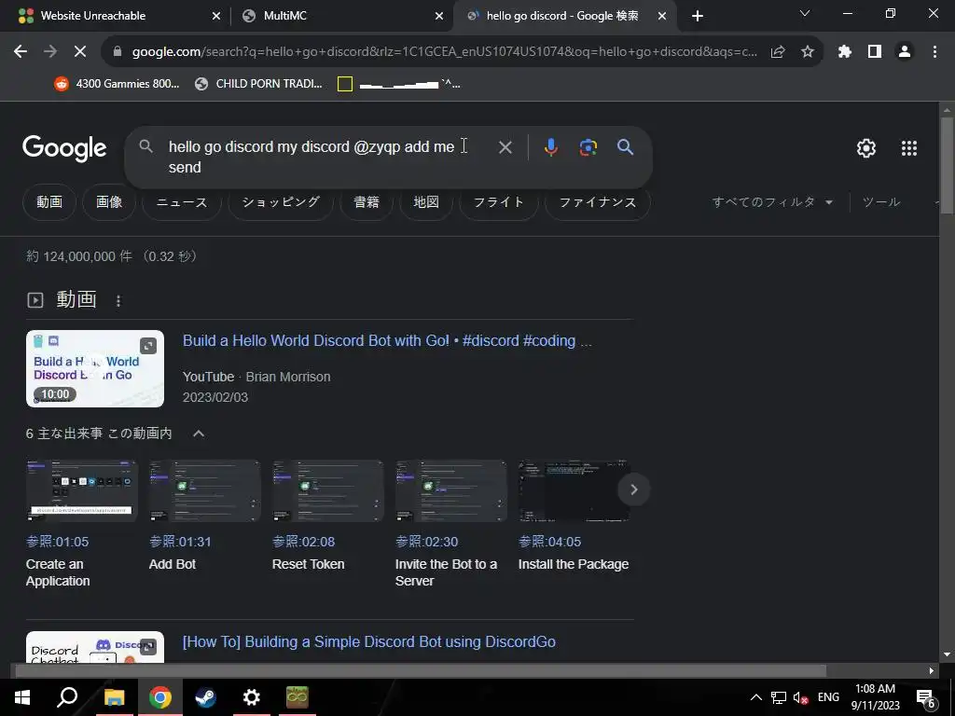The image size is (955, 716).
Task: Open Windows taskbar search
Action: point(67,697)
